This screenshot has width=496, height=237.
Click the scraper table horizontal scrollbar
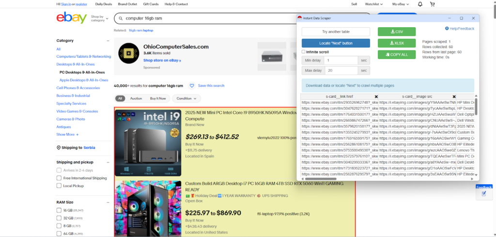click(x=321, y=179)
